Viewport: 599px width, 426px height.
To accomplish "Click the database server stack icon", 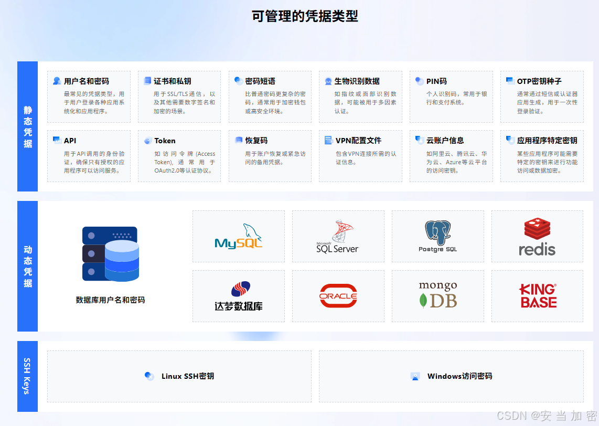I will coord(111,254).
